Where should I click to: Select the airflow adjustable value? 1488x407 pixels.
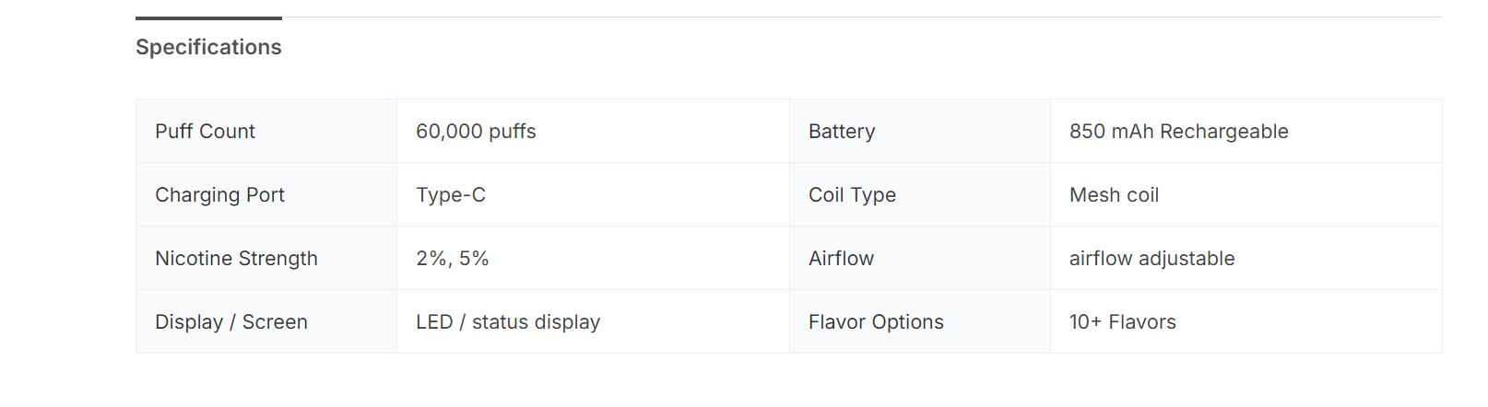[x=1151, y=259]
